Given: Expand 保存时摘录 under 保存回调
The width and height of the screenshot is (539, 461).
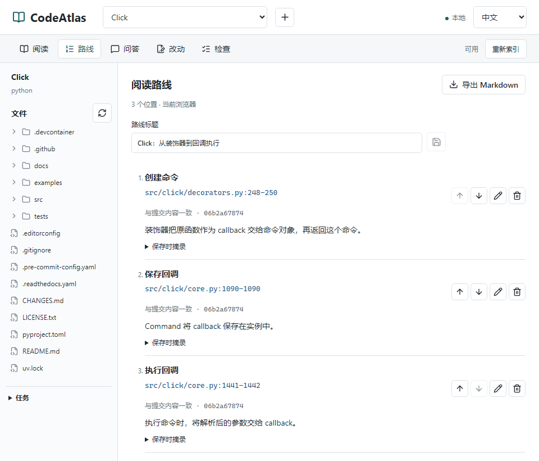Looking at the screenshot, I should pyautogui.click(x=165, y=342).
